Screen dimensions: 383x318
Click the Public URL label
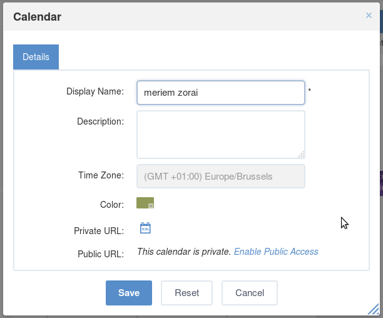point(101,254)
